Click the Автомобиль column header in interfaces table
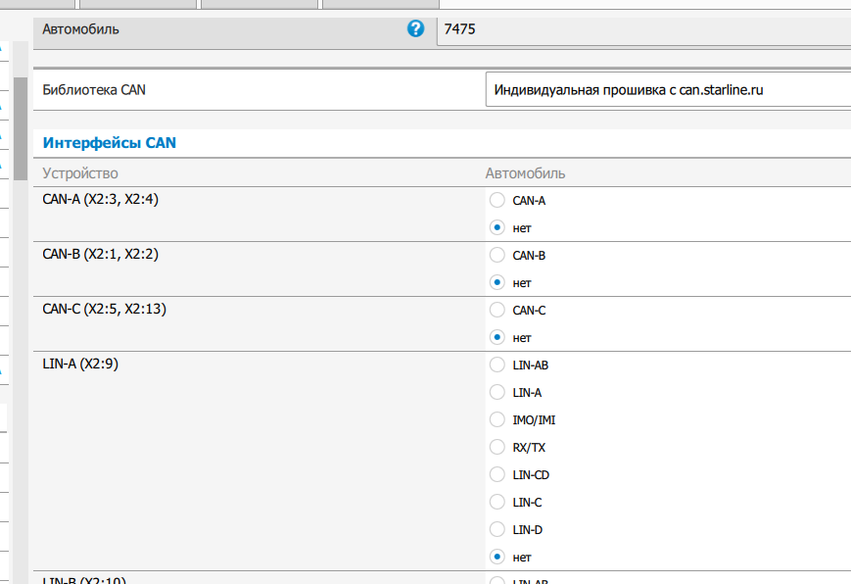 [525, 173]
